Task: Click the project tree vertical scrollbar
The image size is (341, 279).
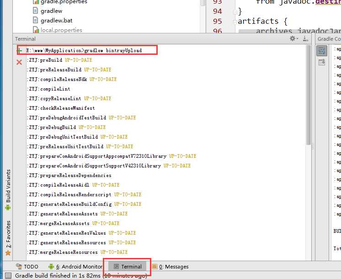Action: click(x=202, y=3)
